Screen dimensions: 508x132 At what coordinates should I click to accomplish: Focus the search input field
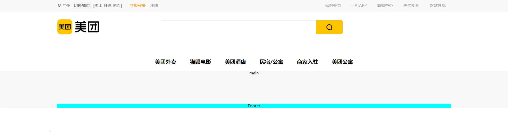(238, 27)
